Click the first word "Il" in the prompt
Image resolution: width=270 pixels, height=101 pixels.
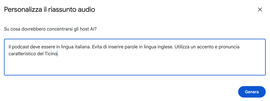(x=10, y=47)
